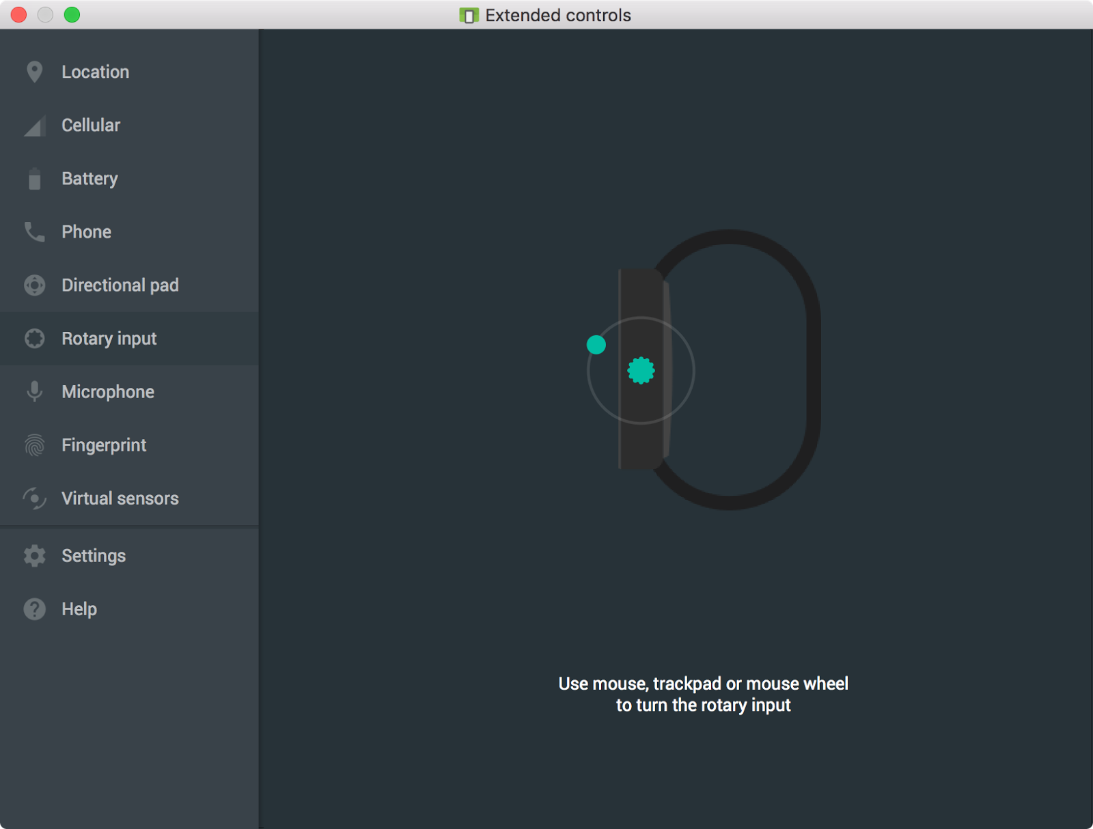This screenshot has height=829, width=1093.
Task: Click the teal rotary dial handle dot
Action: (596, 345)
